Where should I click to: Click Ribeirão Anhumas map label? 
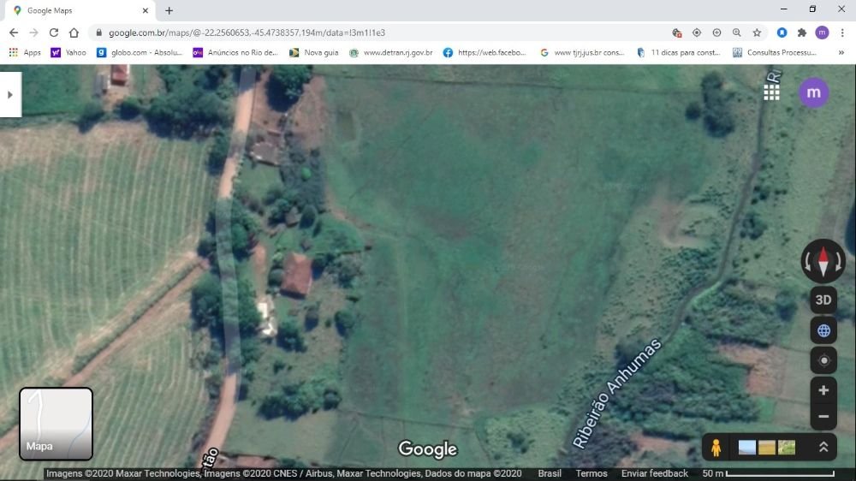tap(617, 394)
